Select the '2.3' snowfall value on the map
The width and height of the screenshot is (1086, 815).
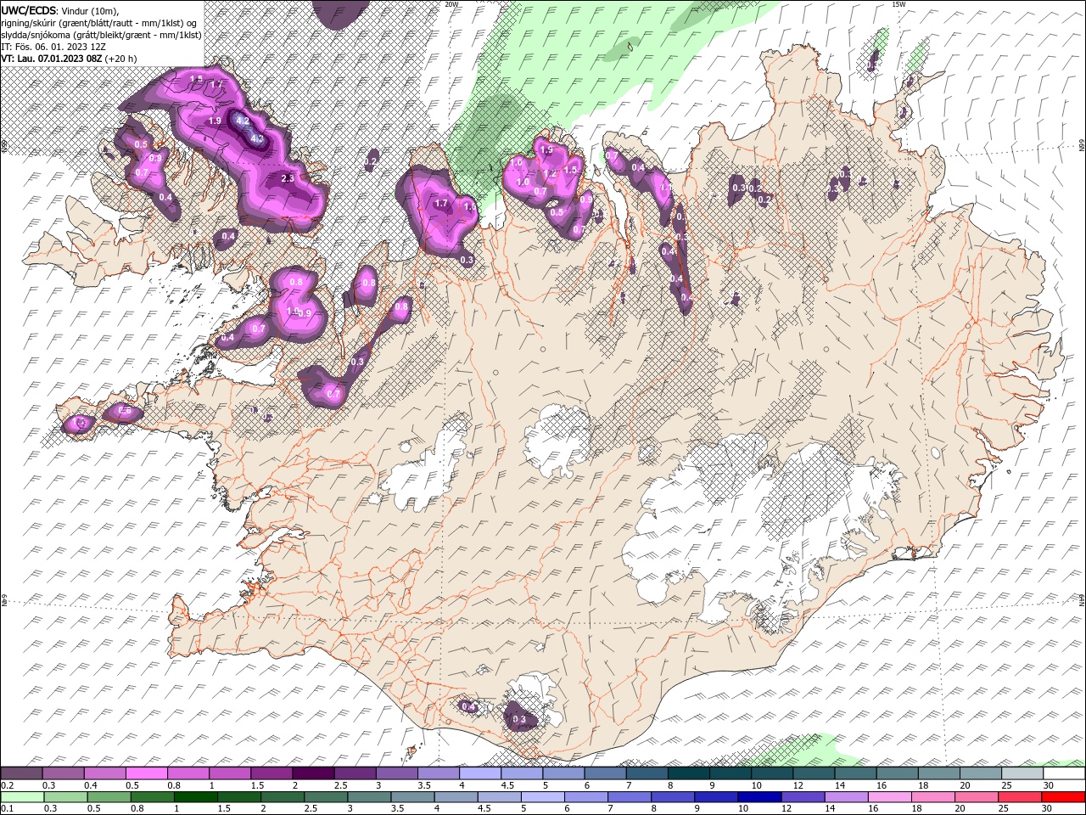(288, 178)
